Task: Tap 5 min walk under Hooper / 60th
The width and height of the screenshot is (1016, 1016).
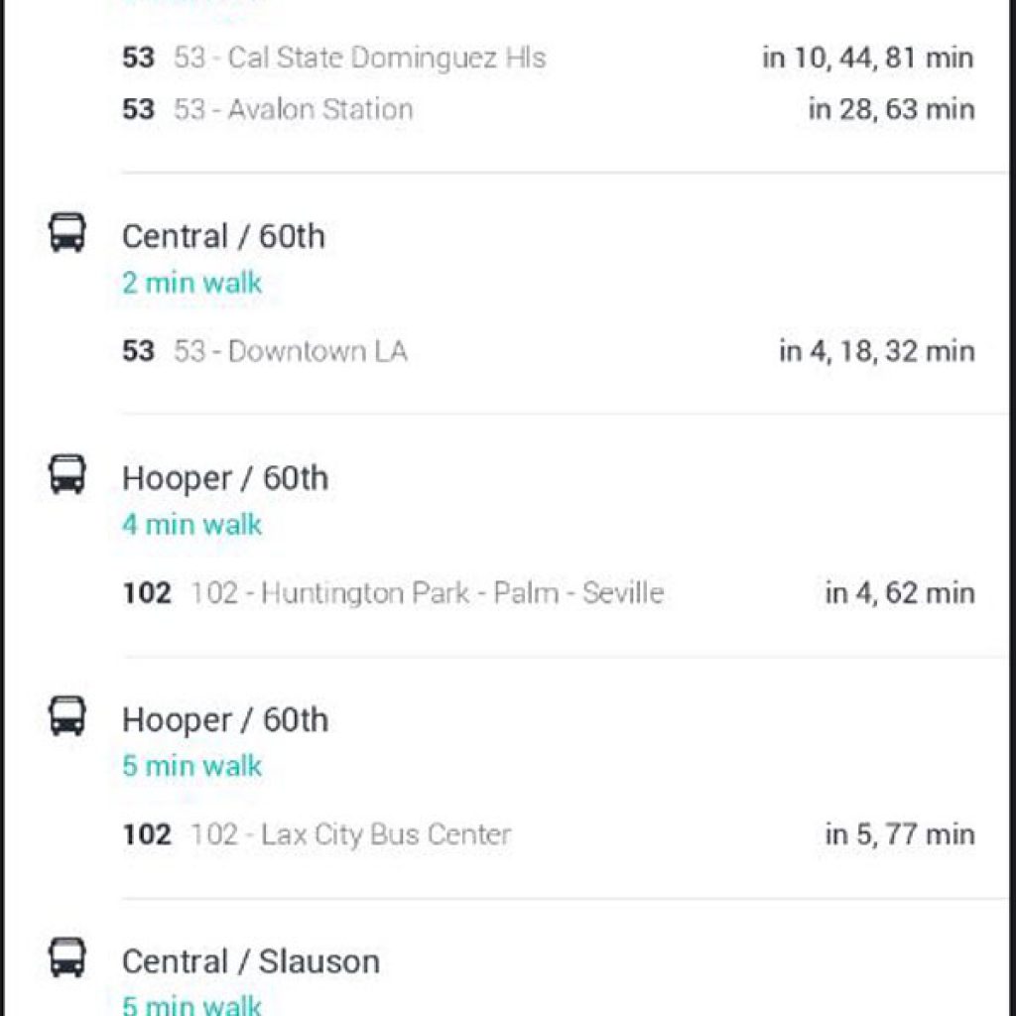Action: pyautogui.click(x=191, y=766)
